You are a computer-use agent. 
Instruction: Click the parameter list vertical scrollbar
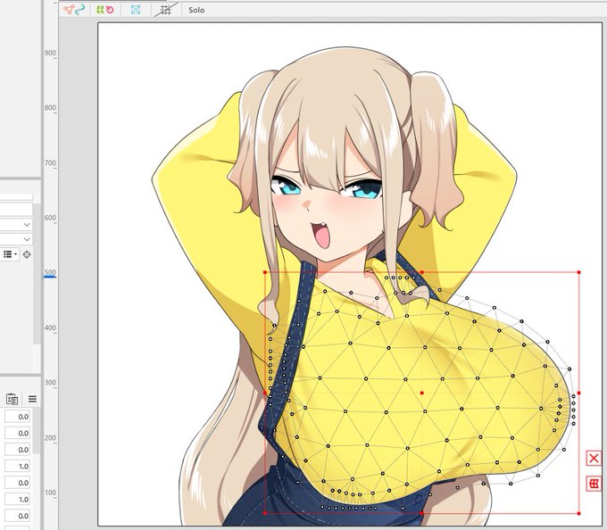tap(37, 431)
